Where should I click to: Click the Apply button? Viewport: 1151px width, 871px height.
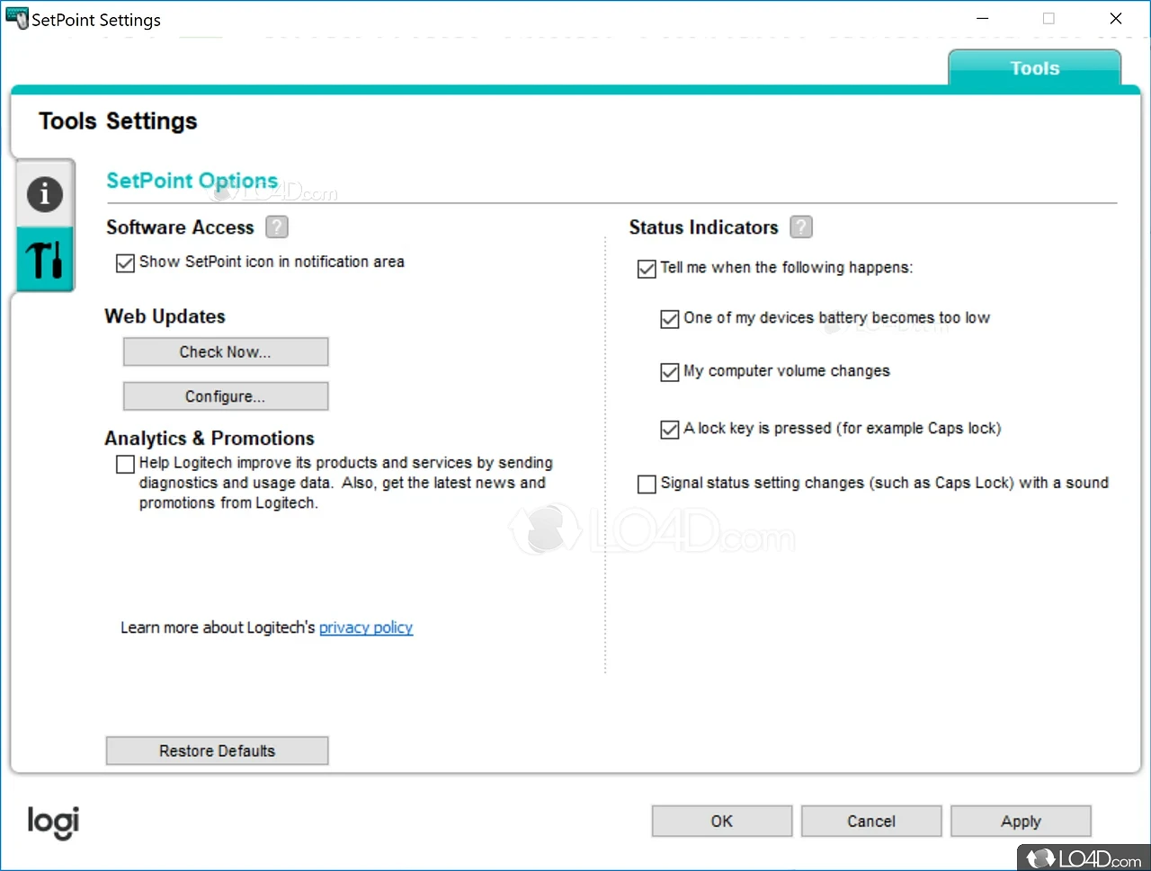pyautogui.click(x=1021, y=822)
